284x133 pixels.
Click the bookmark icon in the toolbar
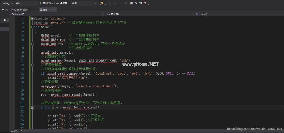click(x=131, y=3)
